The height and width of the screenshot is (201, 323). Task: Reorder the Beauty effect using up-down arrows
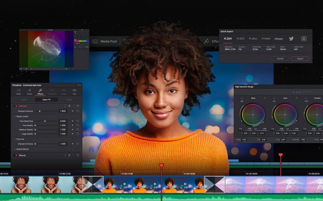pos(65,155)
